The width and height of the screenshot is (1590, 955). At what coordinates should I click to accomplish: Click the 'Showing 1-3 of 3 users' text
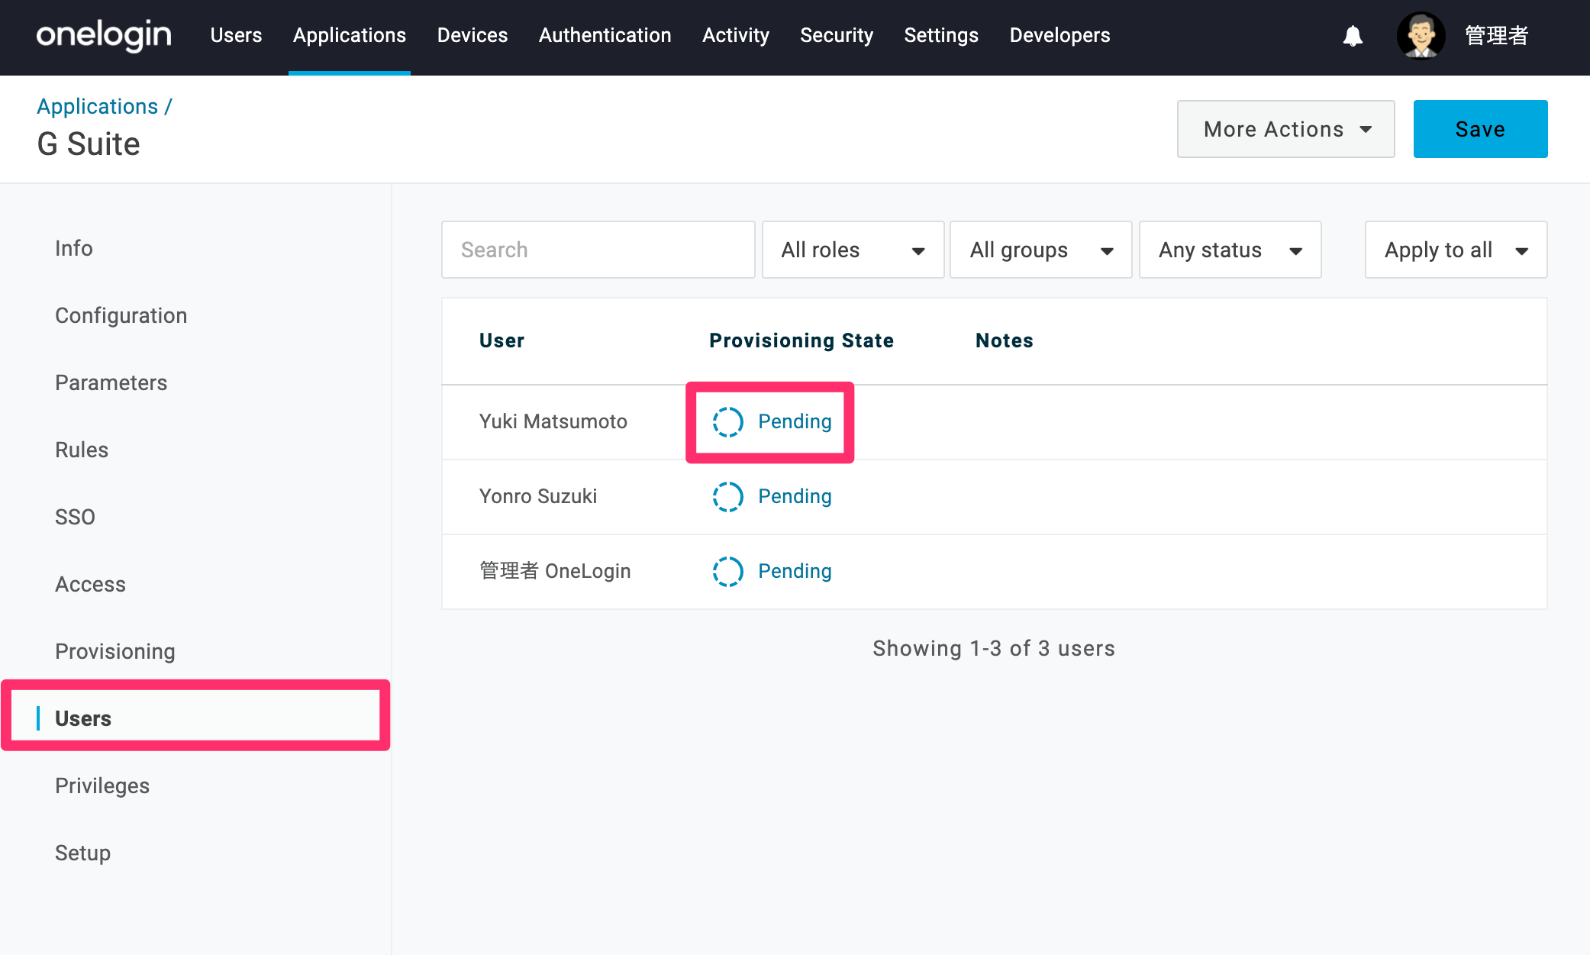coord(994,648)
